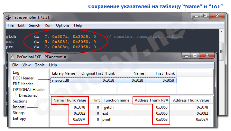This screenshot has height=131, width=231.
Task: Click Address Thunk Value 0x308A cell
Action: (202, 119)
